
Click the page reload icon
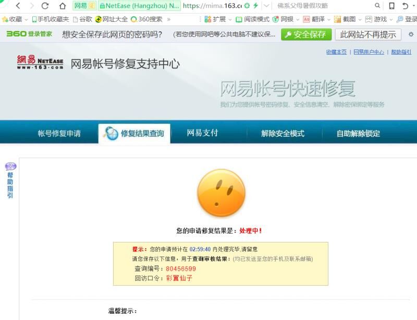click(x=45, y=6)
